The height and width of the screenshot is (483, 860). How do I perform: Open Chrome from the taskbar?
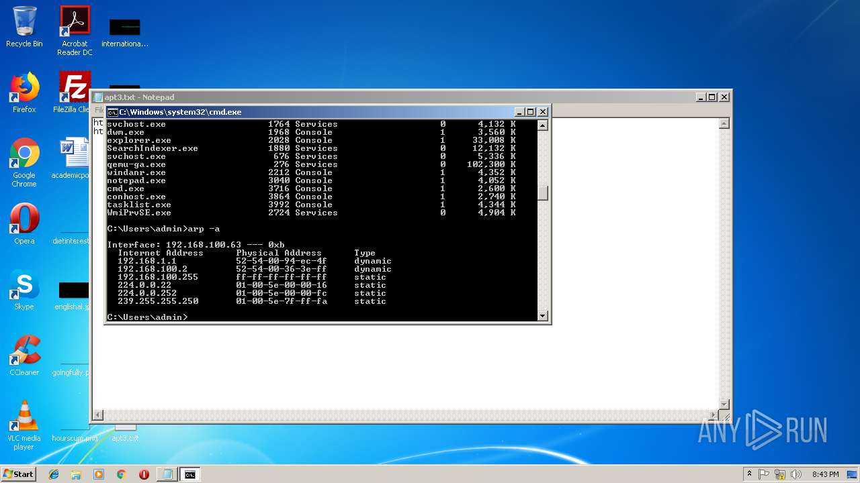(121, 474)
